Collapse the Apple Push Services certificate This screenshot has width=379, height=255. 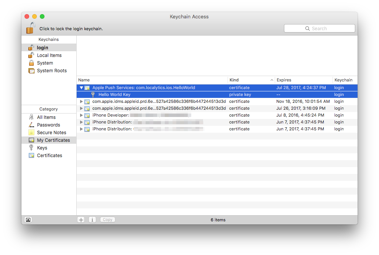tap(81, 88)
